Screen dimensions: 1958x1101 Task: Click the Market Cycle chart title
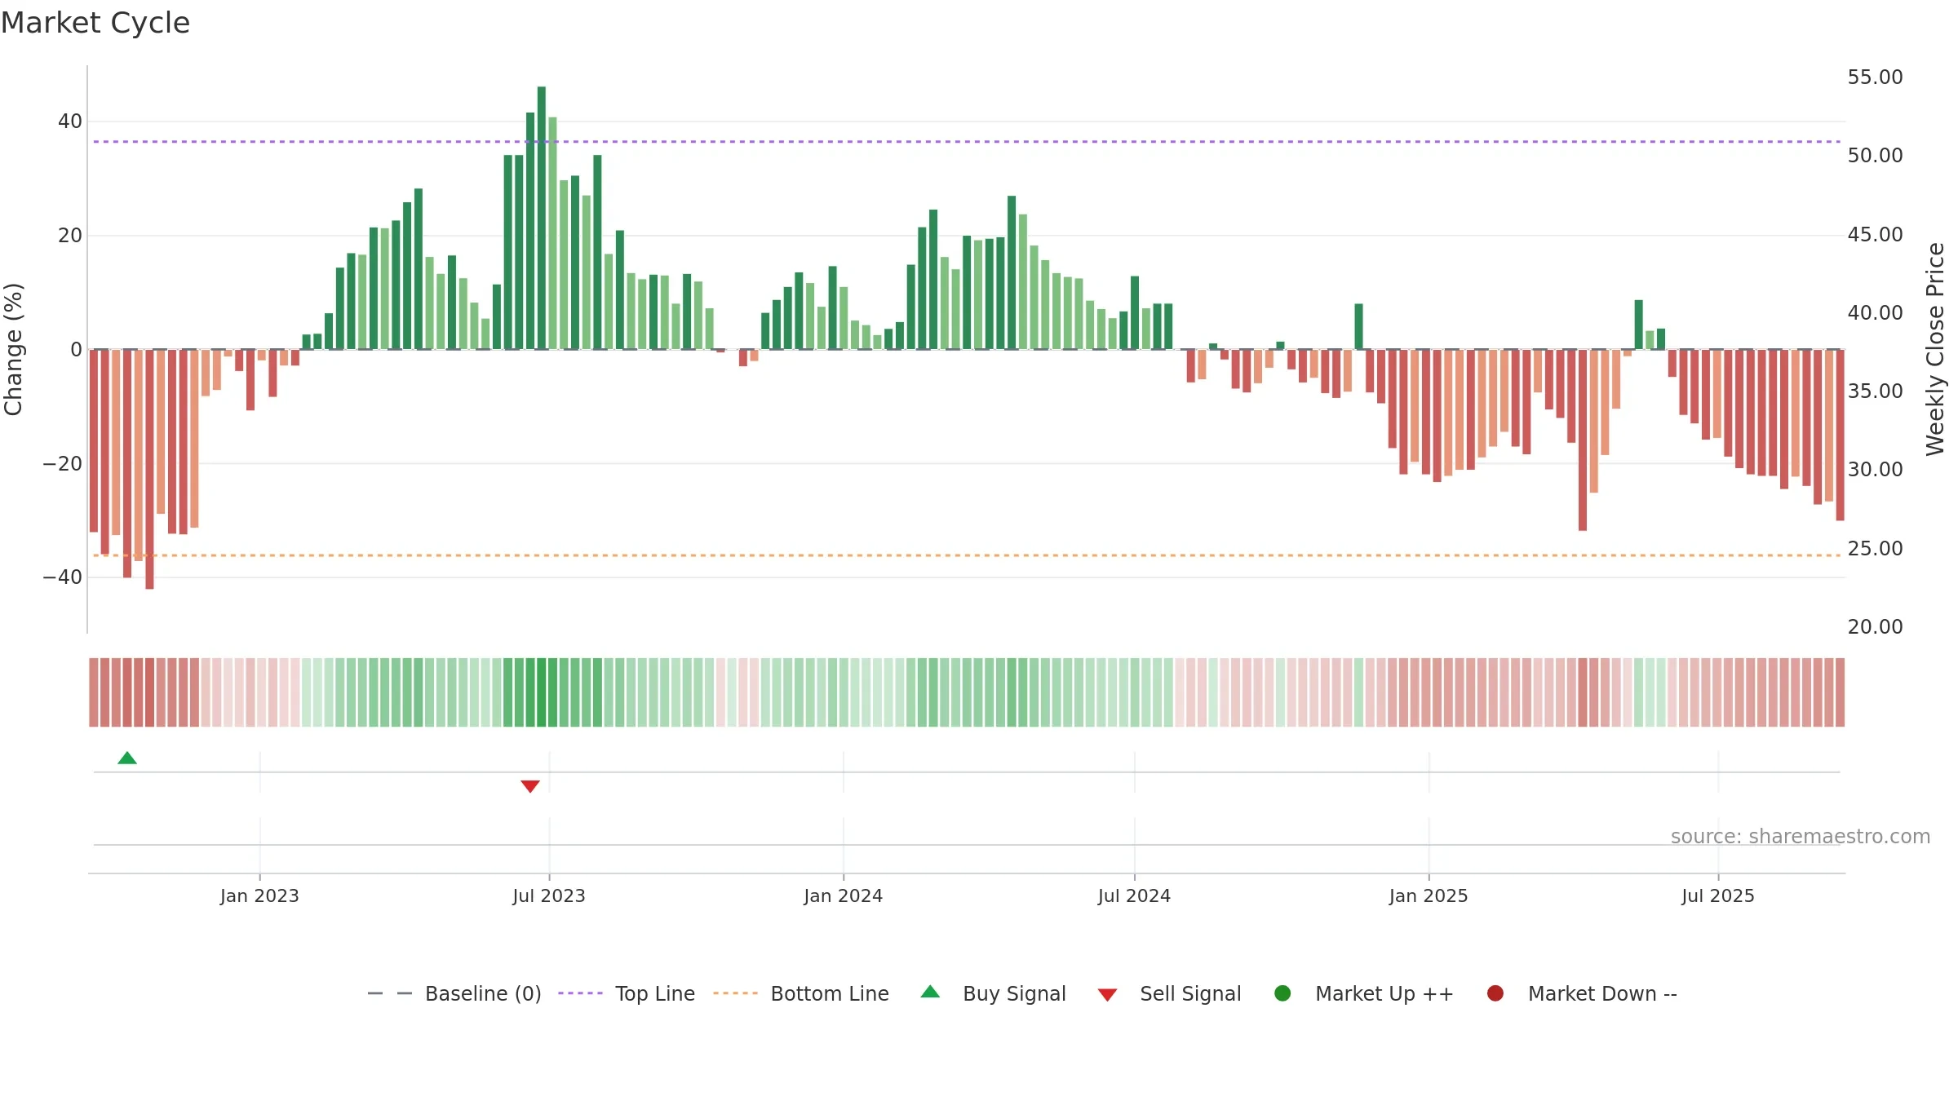95,23
